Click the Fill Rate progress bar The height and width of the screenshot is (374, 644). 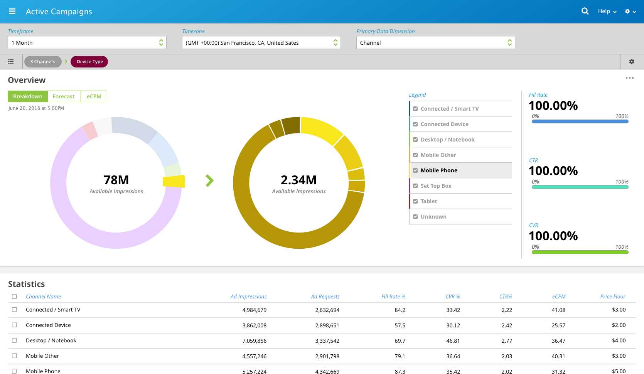[x=580, y=121]
